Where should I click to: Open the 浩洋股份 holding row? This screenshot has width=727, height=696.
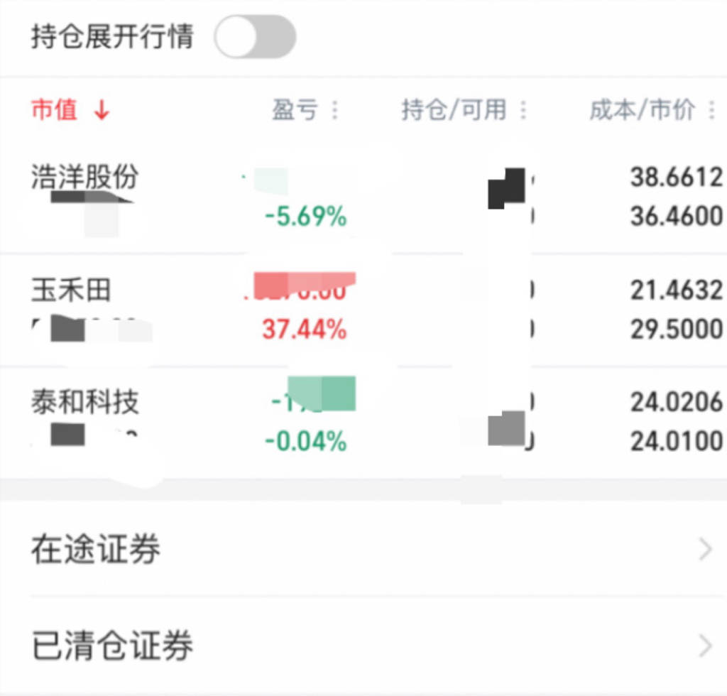click(363, 197)
